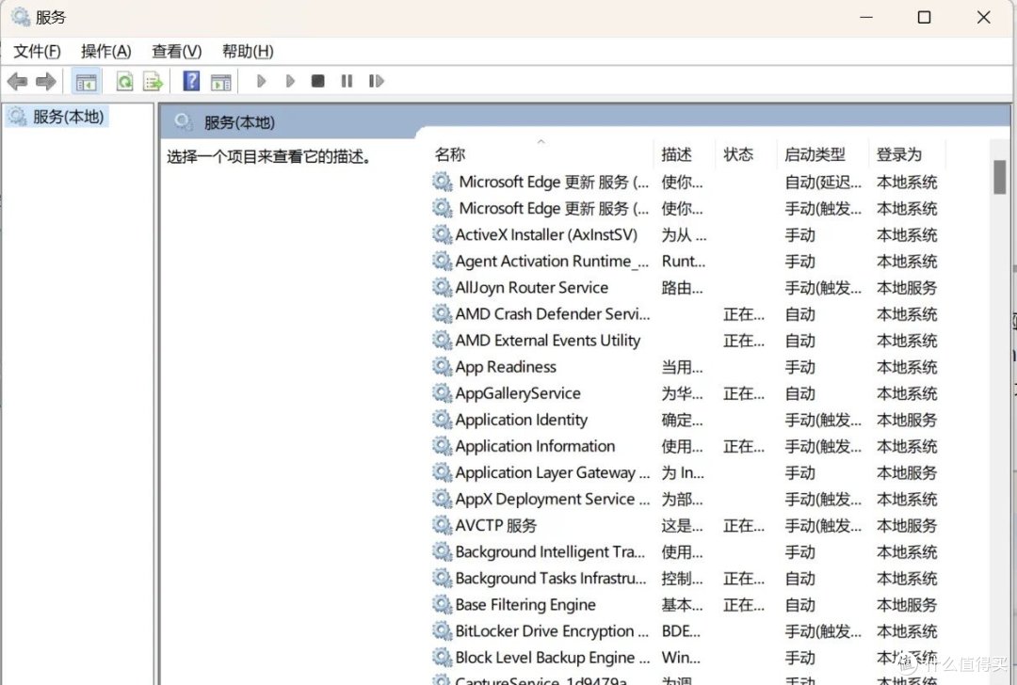The width and height of the screenshot is (1017, 685).
Task: Open the Help question mark icon
Action: click(x=191, y=81)
